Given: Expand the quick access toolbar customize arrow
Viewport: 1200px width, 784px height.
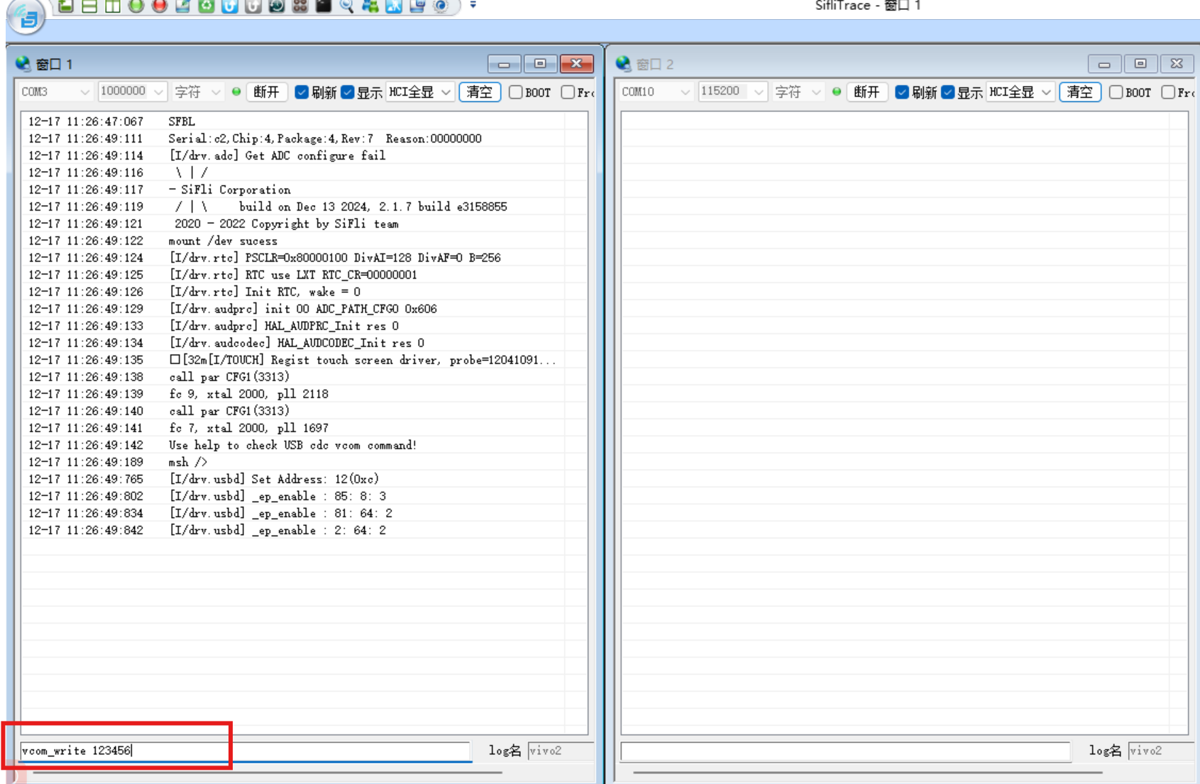Looking at the screenshot, I should coord(473,6).
